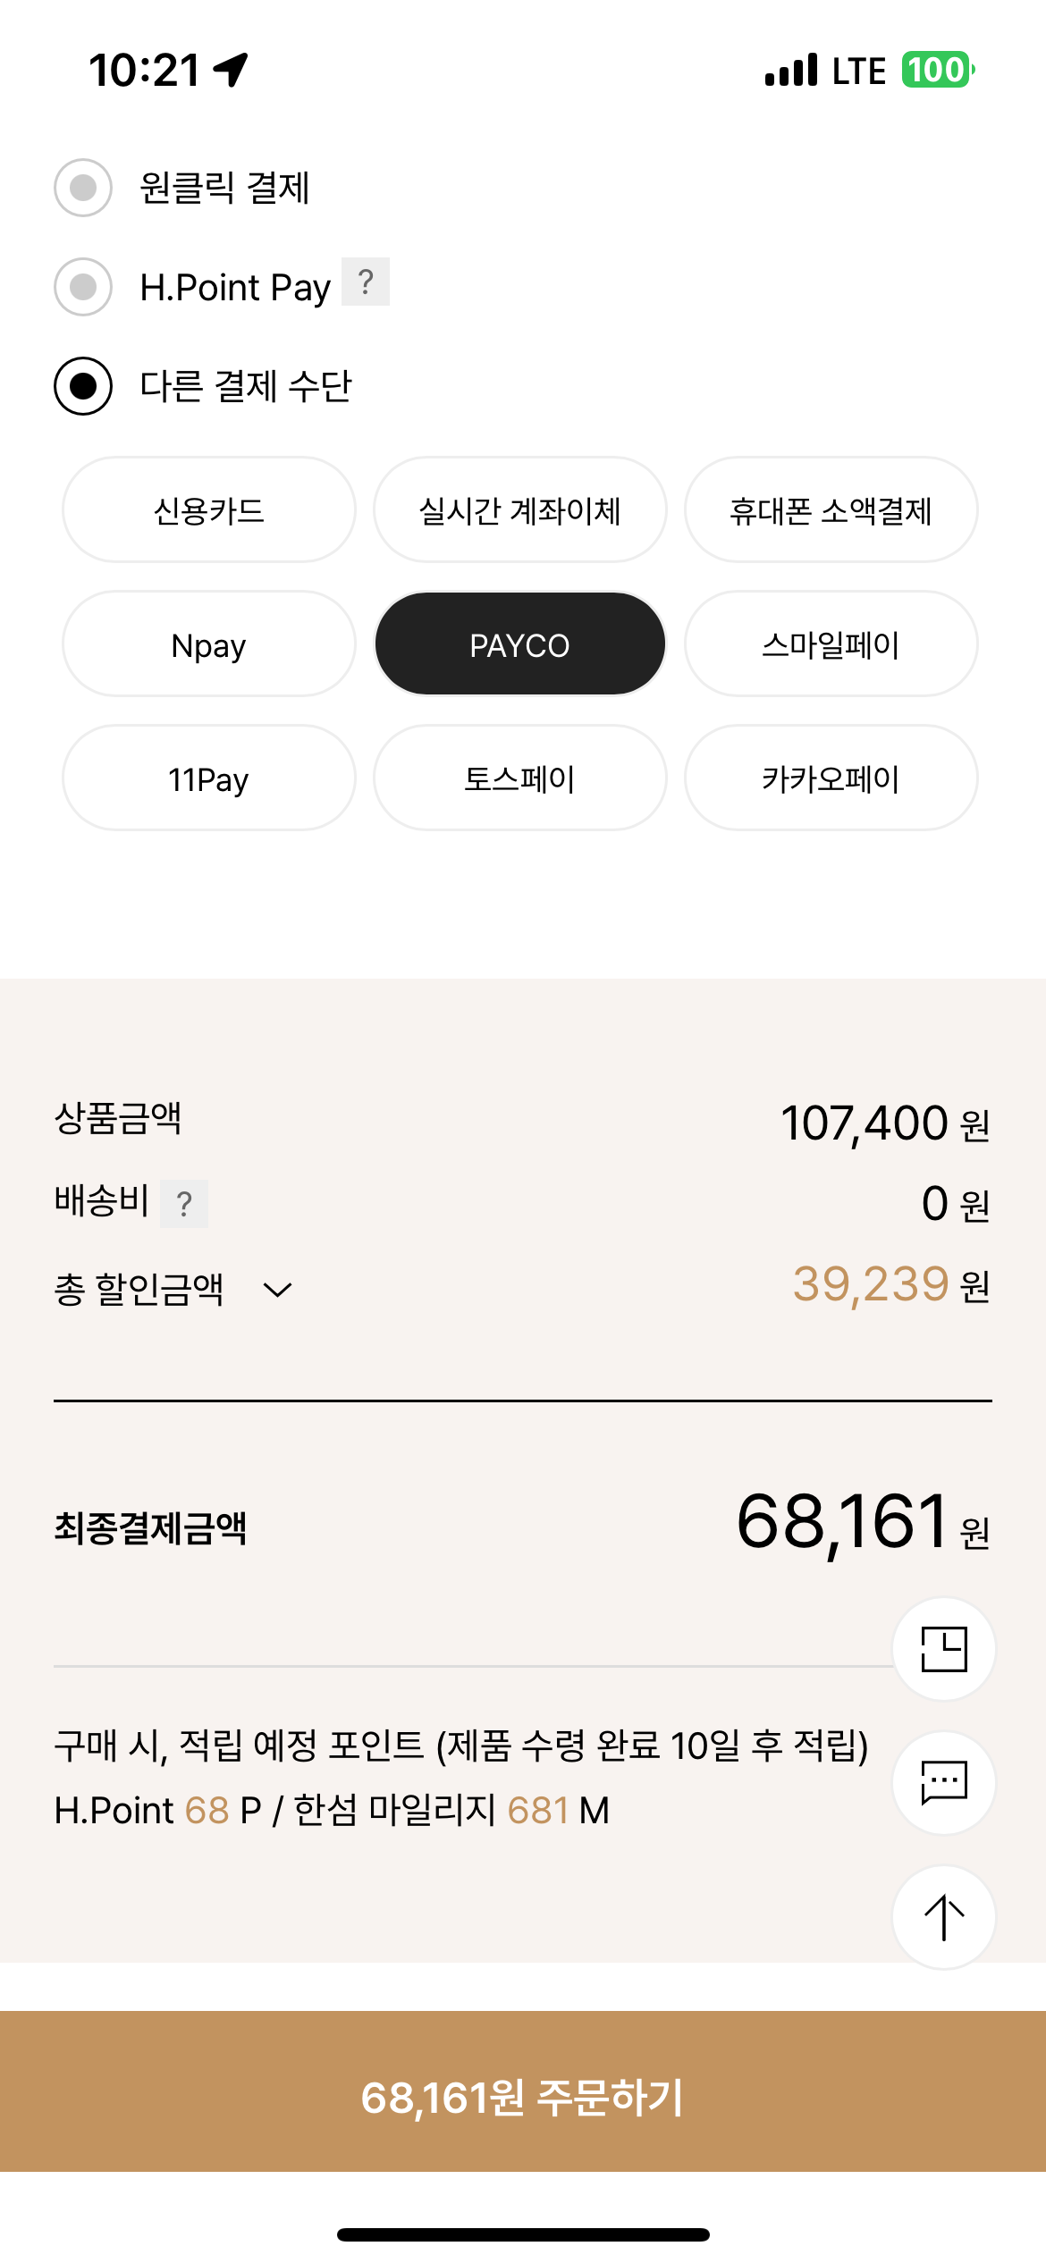The image size is (1046, 2263).
Task: Select the H.Point Pay radio button
Action: click(83, 287)
